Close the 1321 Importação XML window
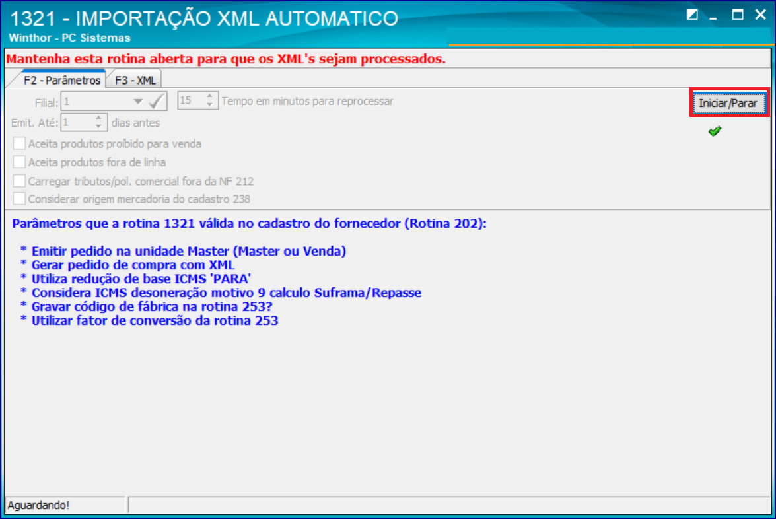This screenshot has height=519, width=776. [x=761, y=15]
